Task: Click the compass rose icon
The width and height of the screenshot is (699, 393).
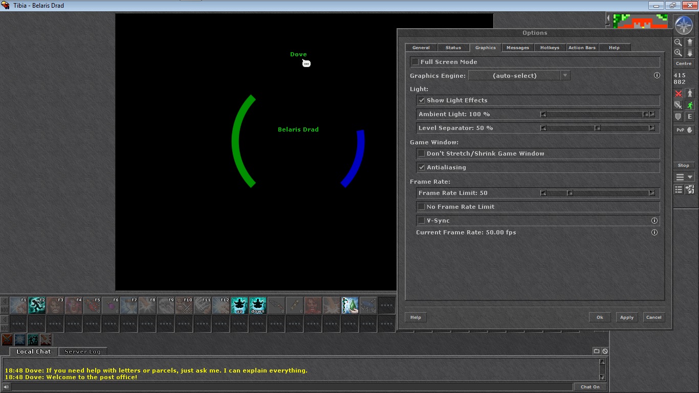Action: (x=683, y=25)
